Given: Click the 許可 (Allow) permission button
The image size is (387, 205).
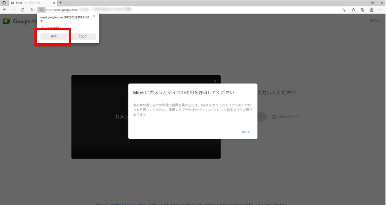Looking at the screenshot, I should (54, 37).
